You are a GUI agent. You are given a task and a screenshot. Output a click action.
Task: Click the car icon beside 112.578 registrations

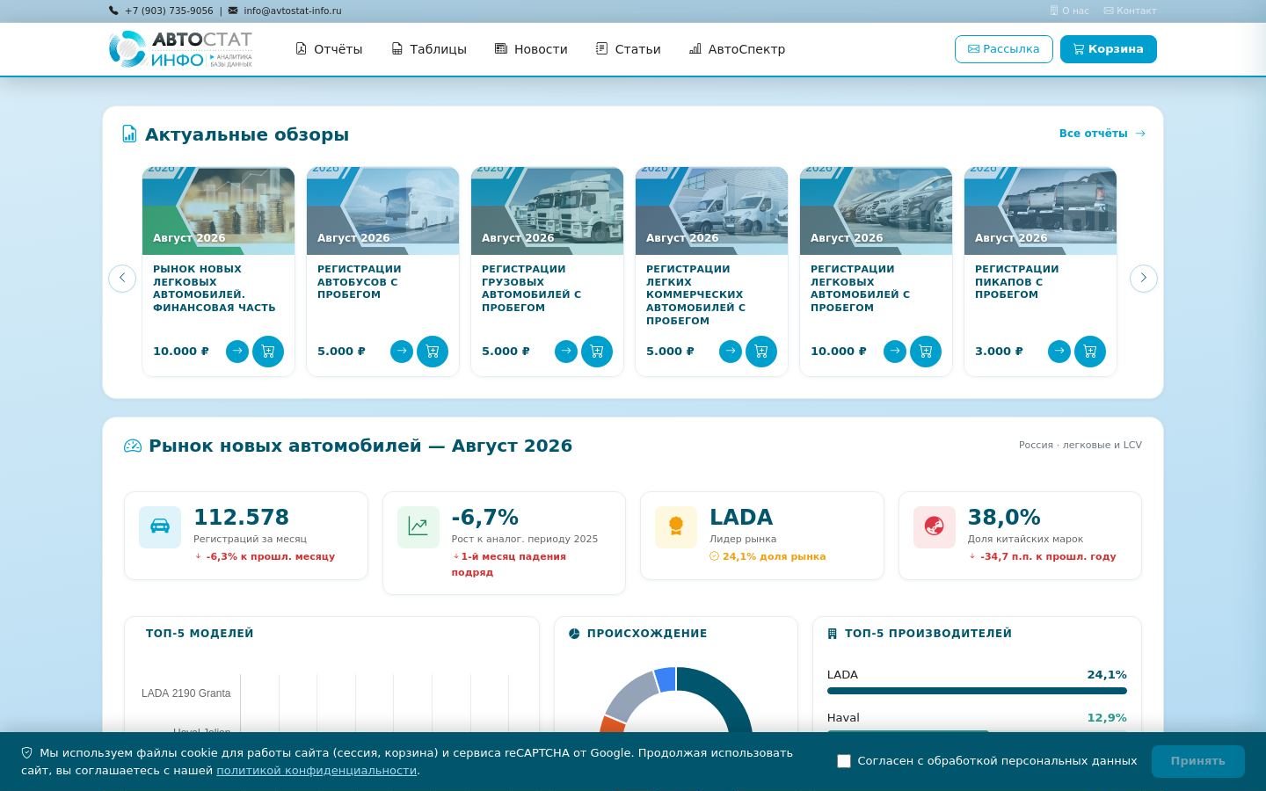point(160,527)
